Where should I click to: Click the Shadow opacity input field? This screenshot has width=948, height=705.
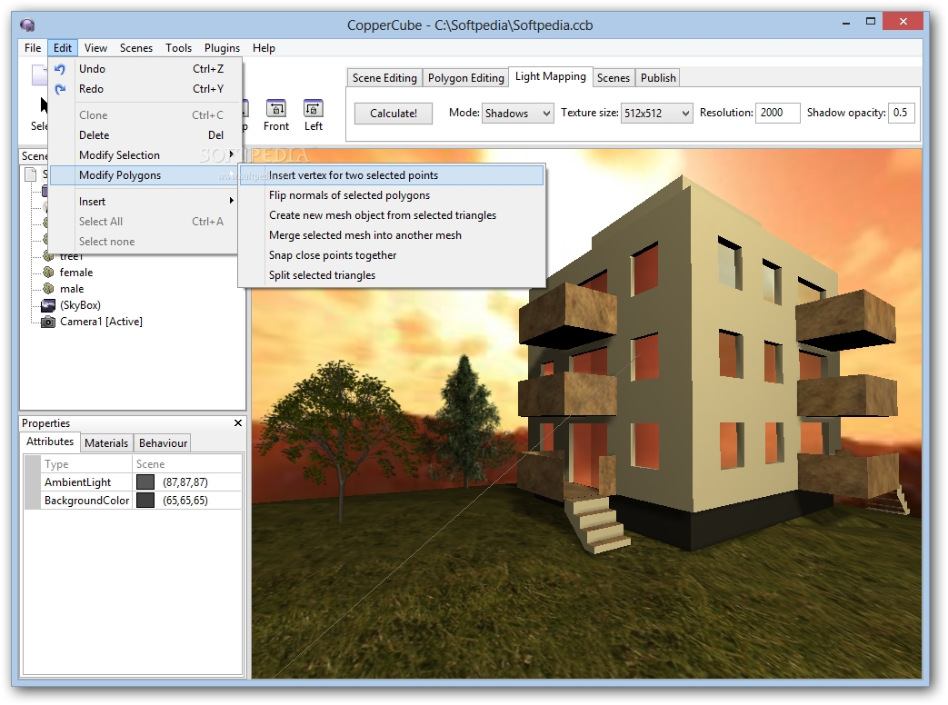pyautogui.click(x=901, y=113)
